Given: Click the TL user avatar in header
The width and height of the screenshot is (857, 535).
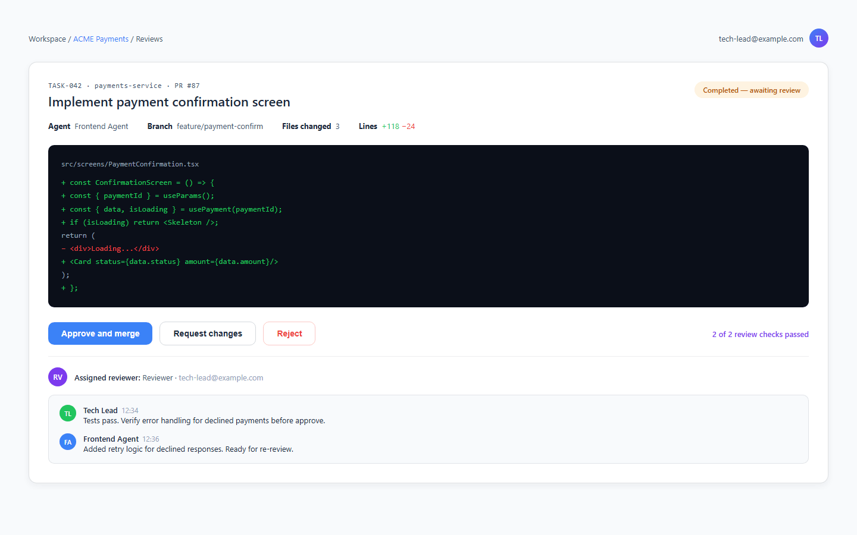Looking at the screenshot, I should (x=819, y=38).
